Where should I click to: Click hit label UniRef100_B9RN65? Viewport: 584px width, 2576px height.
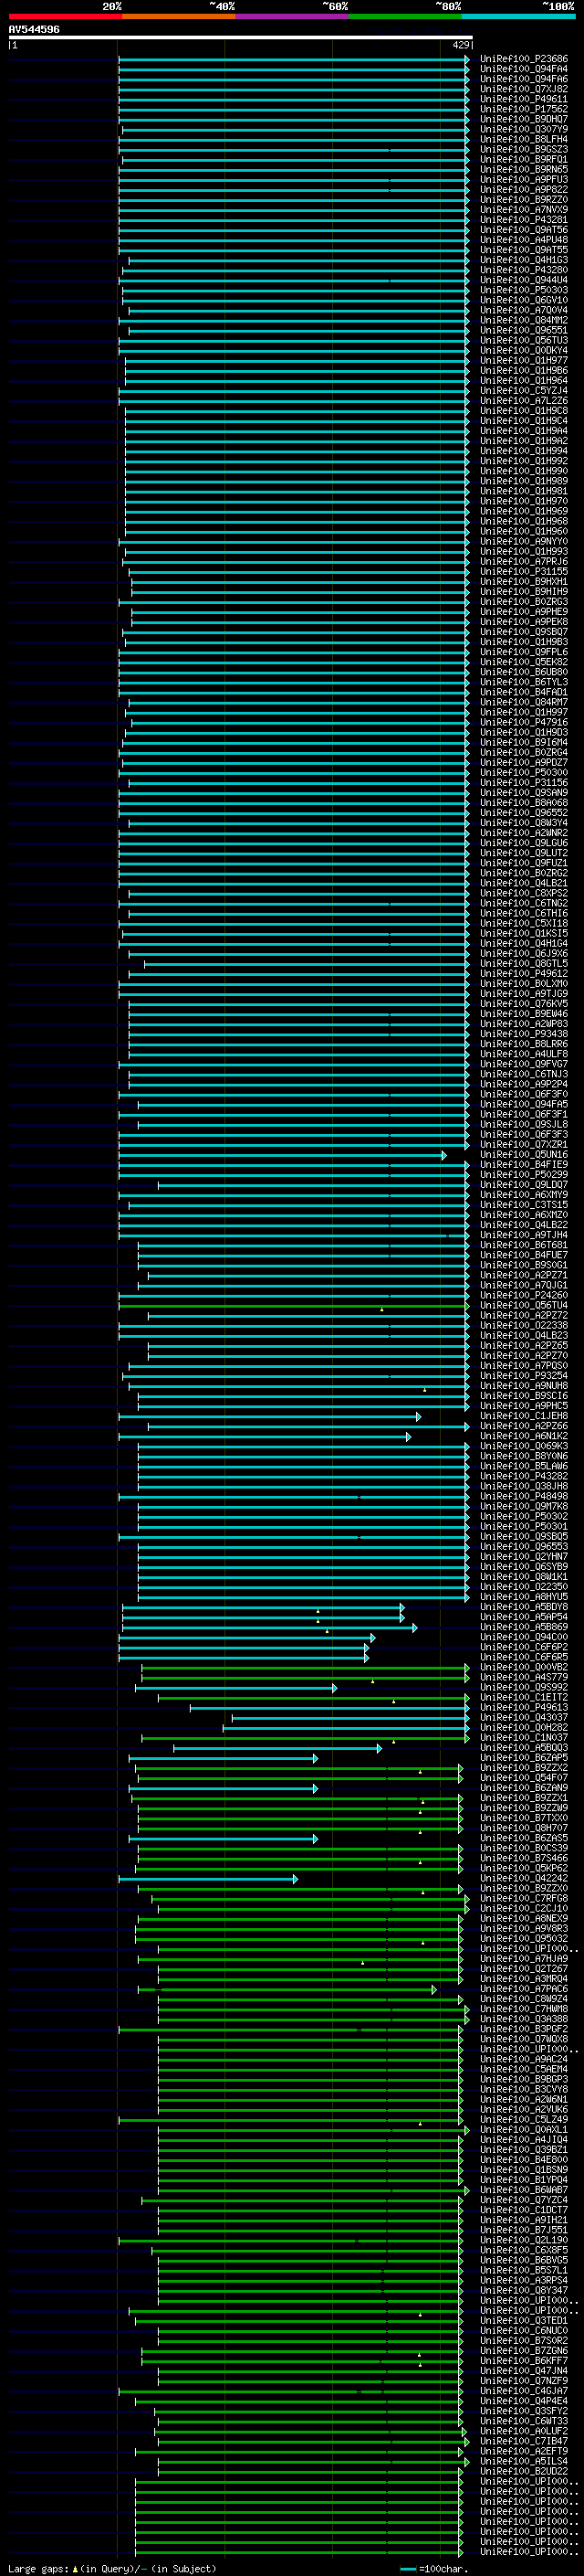point(524,170)
